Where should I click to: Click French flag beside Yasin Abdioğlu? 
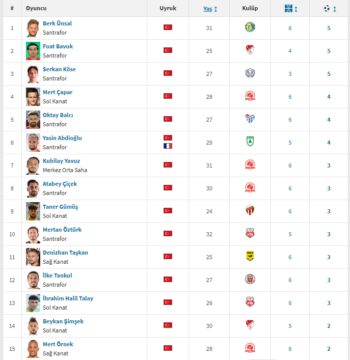tap(168, 146)
